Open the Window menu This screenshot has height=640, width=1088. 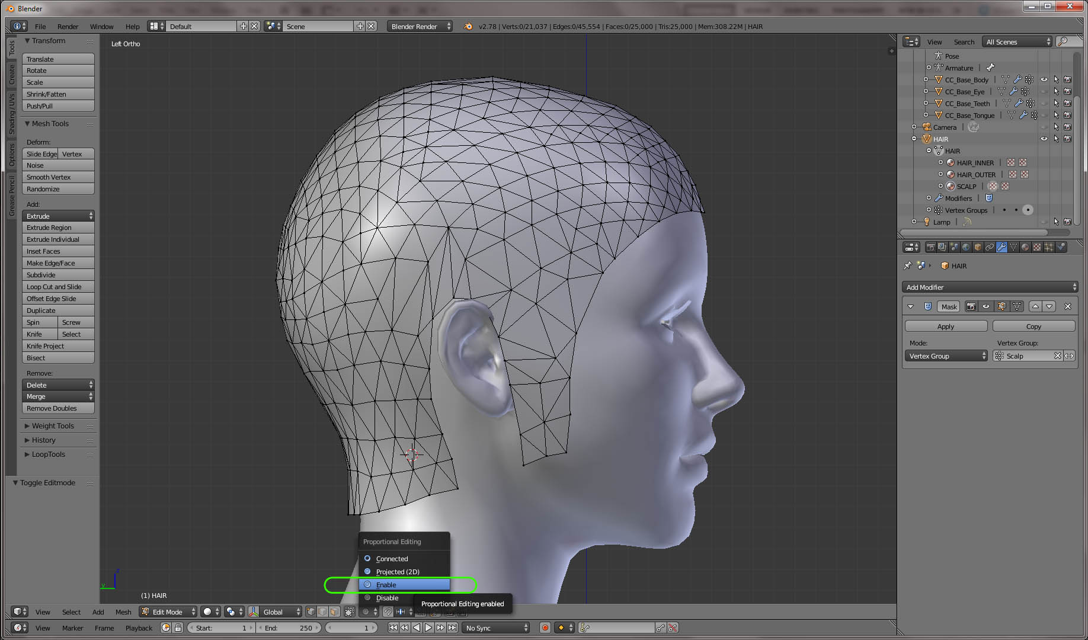point(101,26)
